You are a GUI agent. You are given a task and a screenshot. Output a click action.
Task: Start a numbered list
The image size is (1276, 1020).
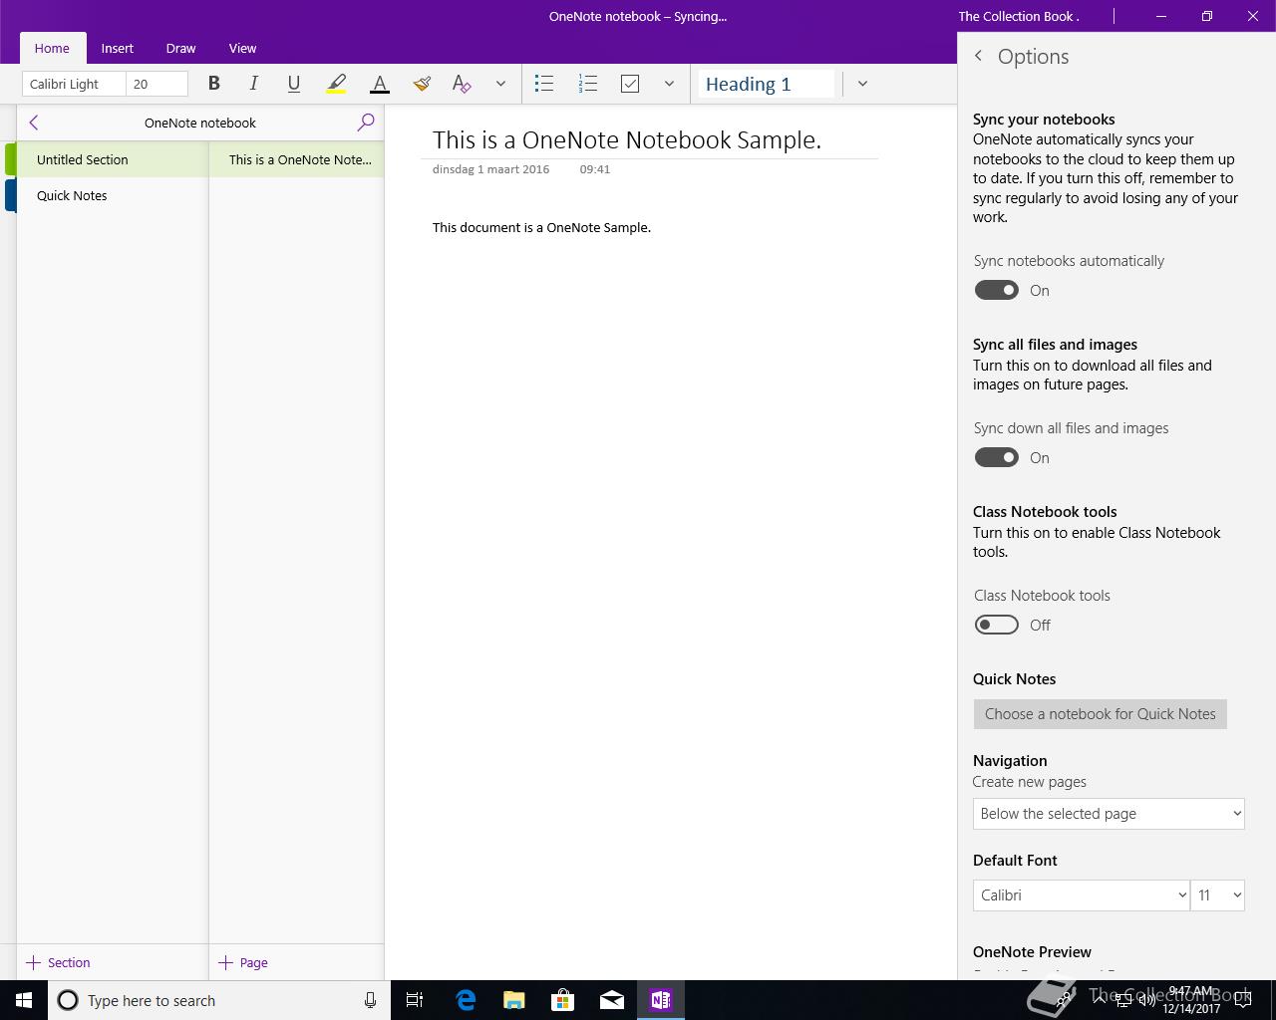pos(588,84)
